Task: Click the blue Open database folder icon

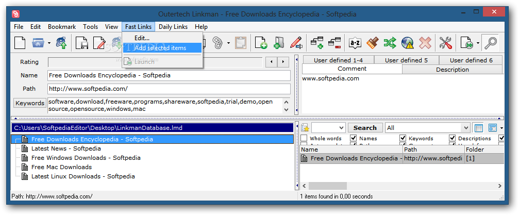Action: point(38,43)
